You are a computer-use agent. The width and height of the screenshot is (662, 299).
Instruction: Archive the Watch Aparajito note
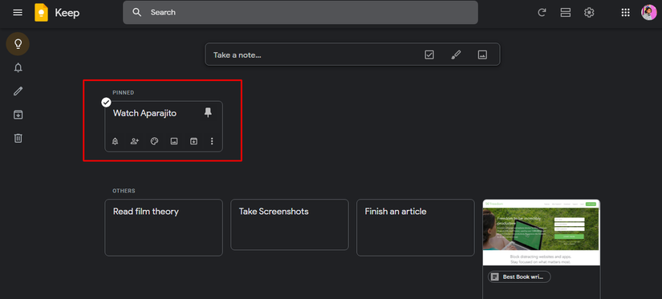click(x=193, y=141)
